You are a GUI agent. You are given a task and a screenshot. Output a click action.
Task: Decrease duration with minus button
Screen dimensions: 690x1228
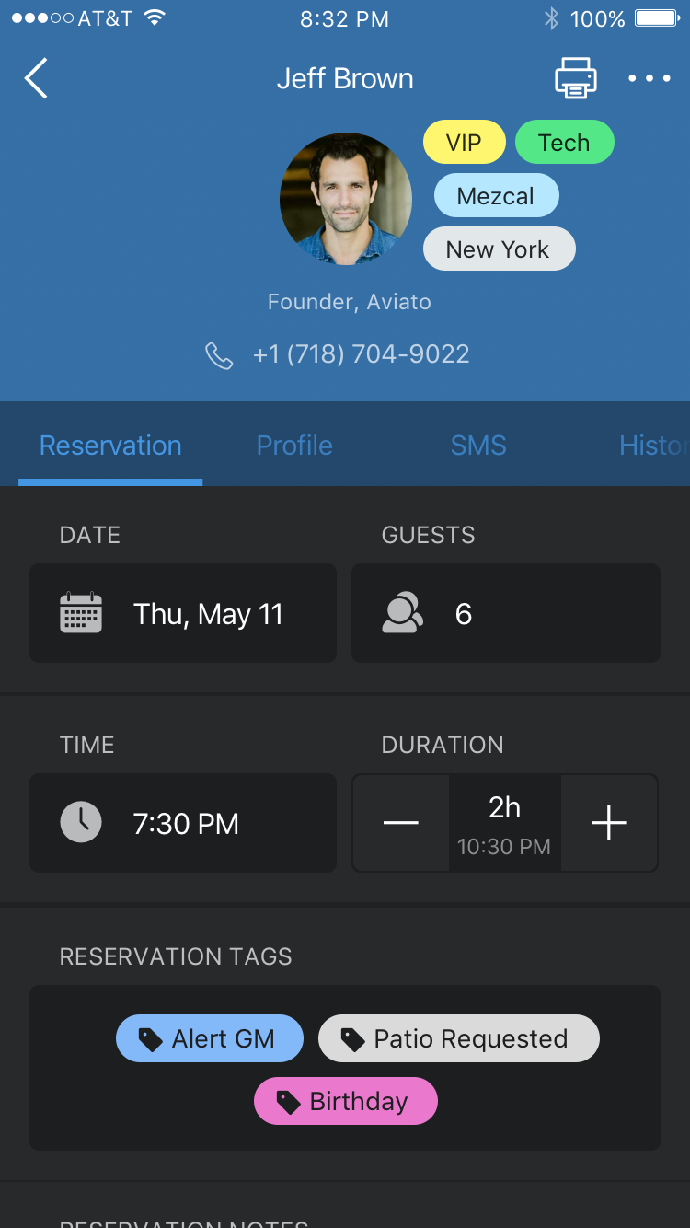[x=401, y=823]
